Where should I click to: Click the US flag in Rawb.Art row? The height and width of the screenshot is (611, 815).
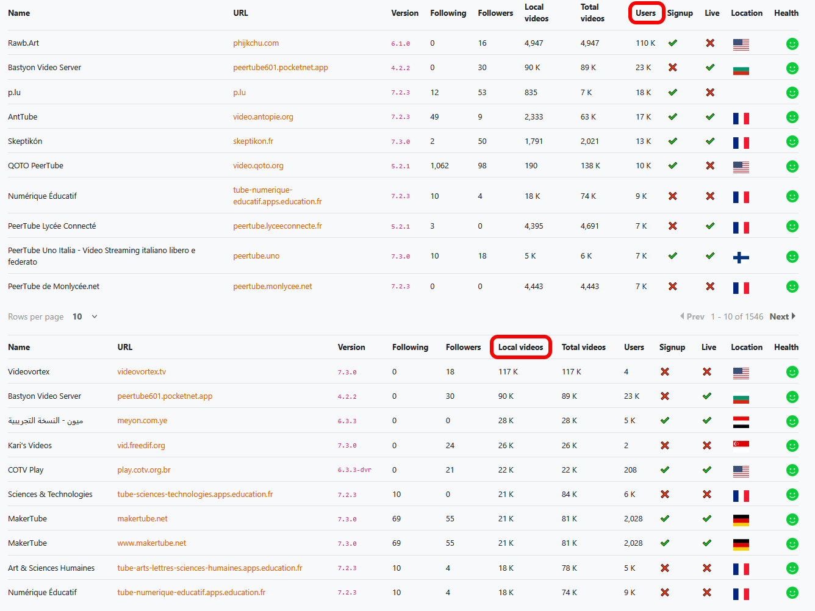tap(741, 45)
